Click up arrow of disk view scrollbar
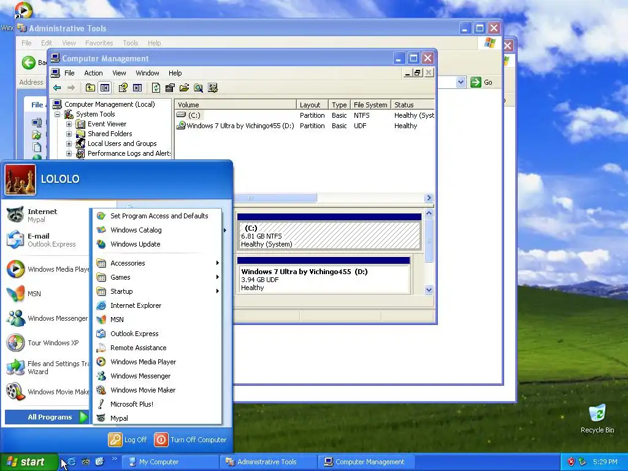This screenshot has height=471, width=628. (x=429, y=213)
